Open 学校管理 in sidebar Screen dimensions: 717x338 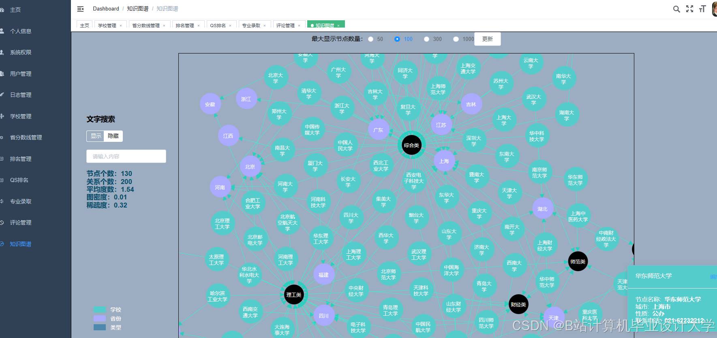[x=35, y=116]
